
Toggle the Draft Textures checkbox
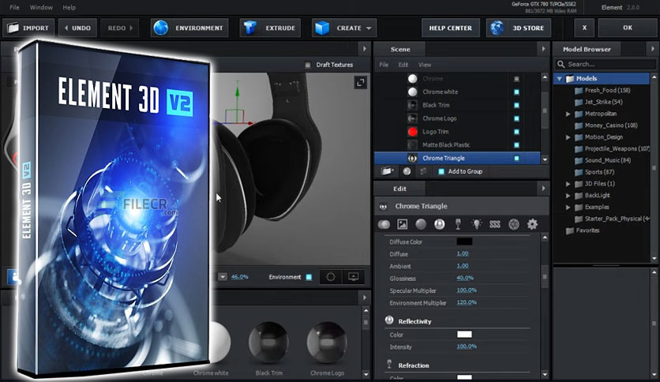308,65
